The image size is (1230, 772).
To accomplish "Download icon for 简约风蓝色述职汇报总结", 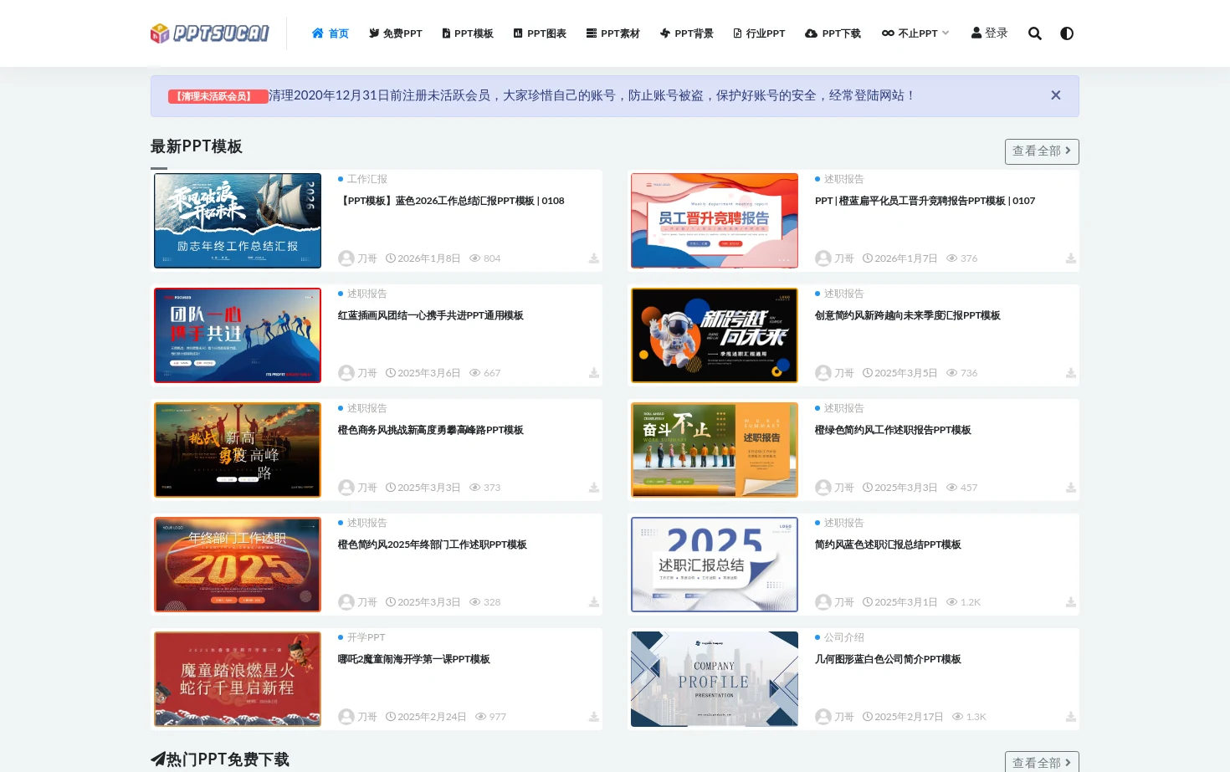I will (x=1071, y=602).
